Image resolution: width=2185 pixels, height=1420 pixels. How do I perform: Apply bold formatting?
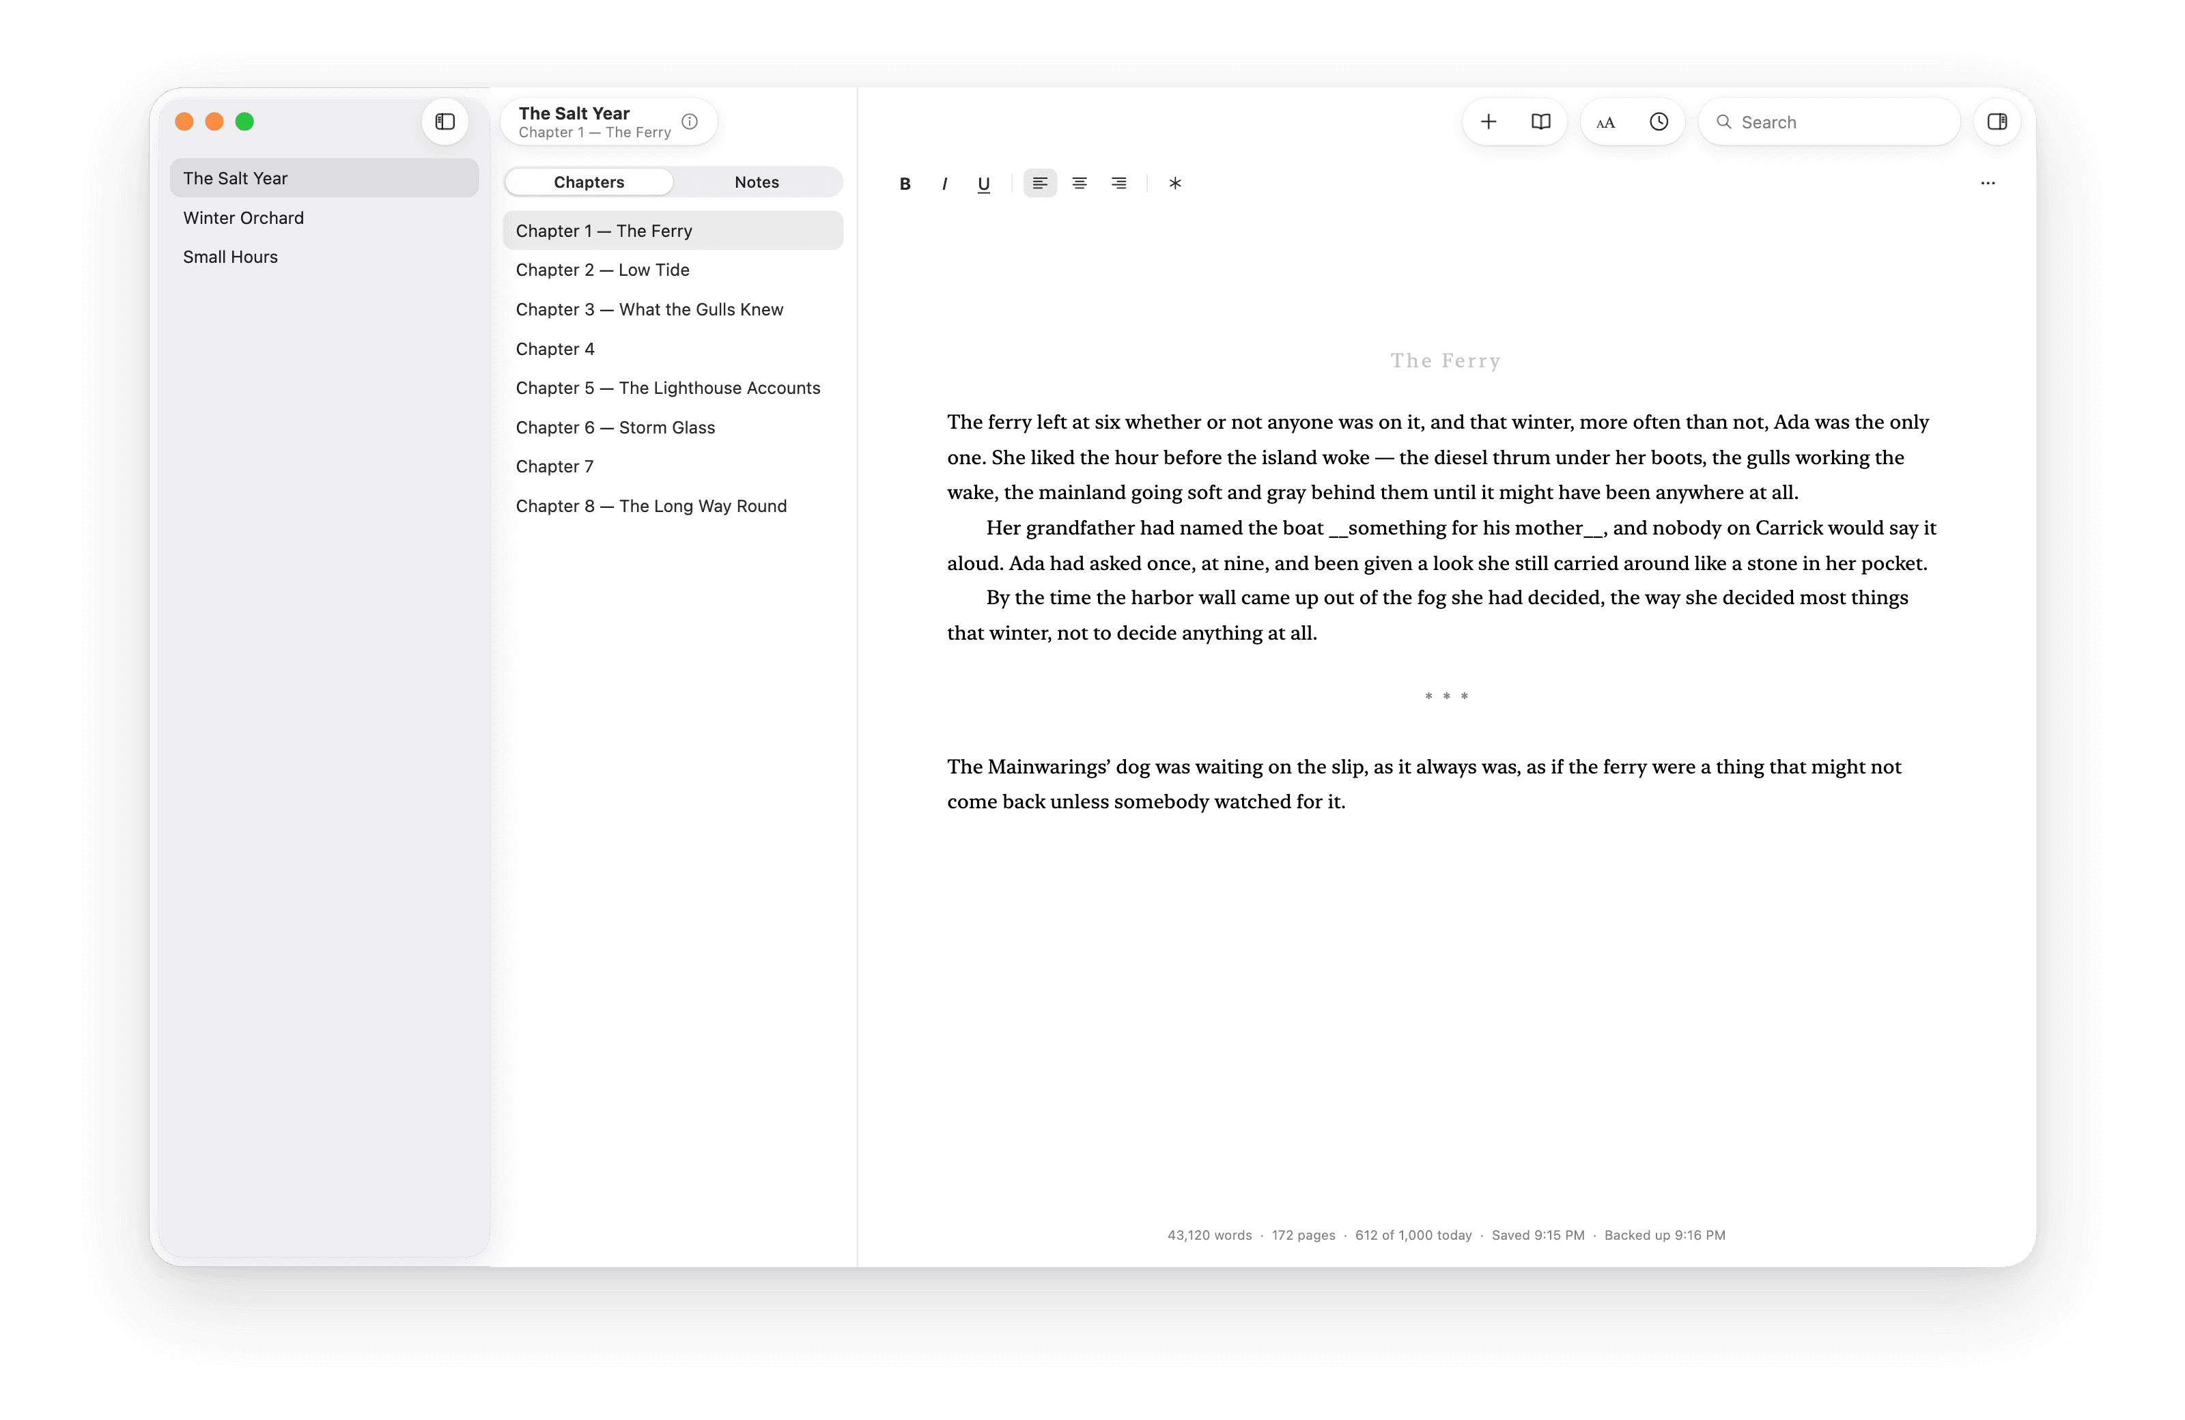pyautogui.click(x=905, y=184)
